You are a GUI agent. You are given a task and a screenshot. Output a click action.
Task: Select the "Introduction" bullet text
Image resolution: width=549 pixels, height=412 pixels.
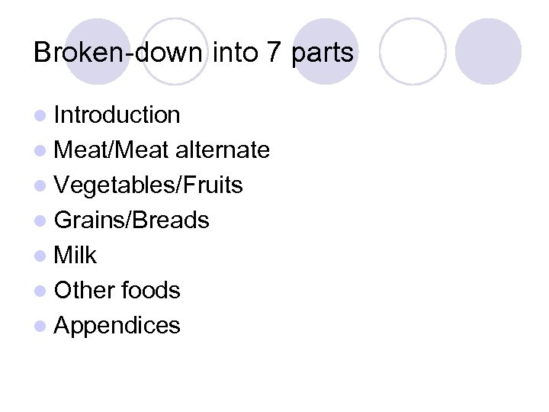[117, 115]
